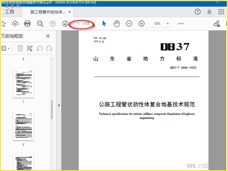Viewport: 228px width, 171px height.
Task: Rotate page clockwise
Action: (x=49, y=48)
